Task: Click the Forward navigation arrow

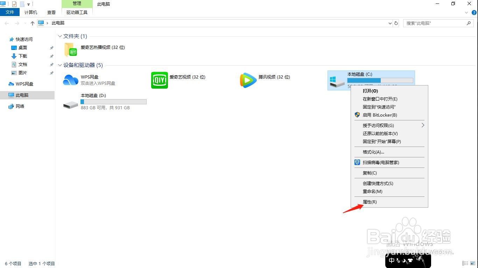Action: 17,23
